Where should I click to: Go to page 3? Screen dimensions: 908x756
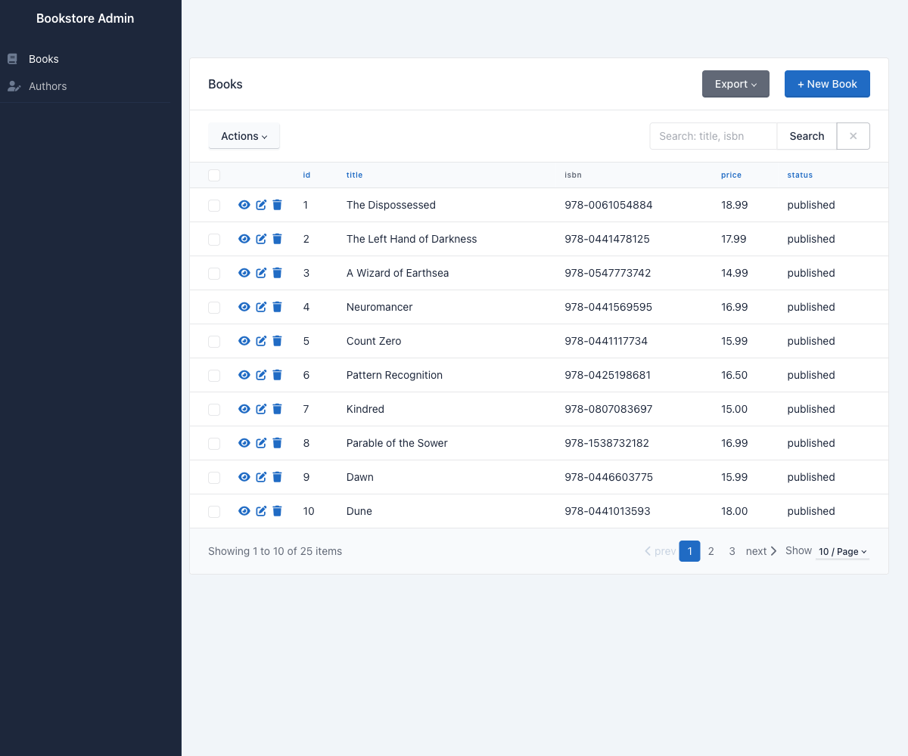[732, 551]
